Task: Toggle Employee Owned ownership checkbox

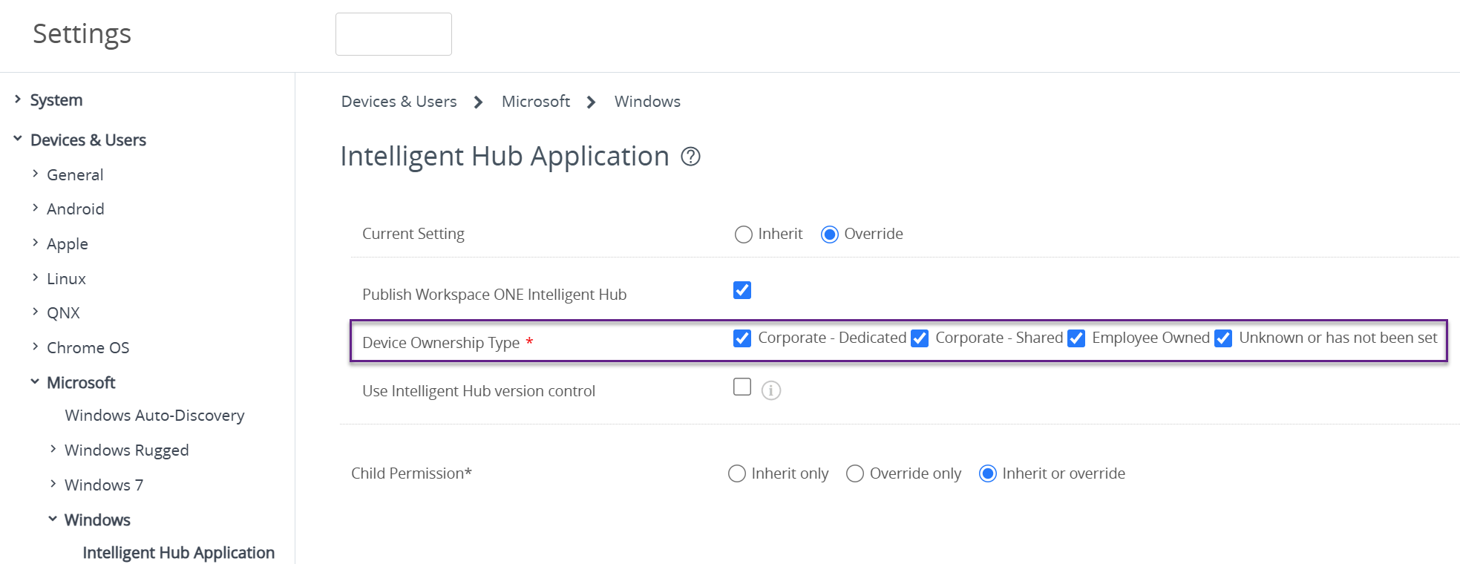Action: (1076, 338)
